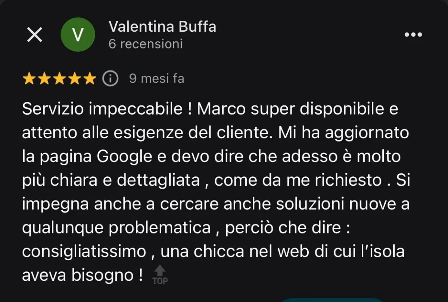Click the fifth yellow star
The height and width of the screenshot is (302, 448).
89,79
